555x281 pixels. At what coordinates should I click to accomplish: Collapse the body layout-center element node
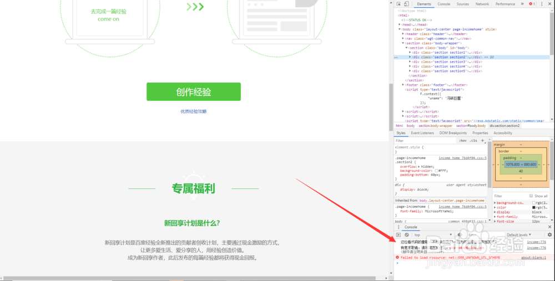click(400, 29)
